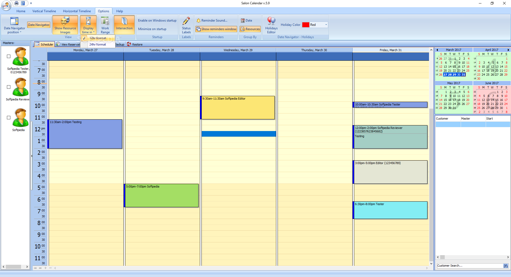Toggle Minimize on startup
The width and height of the screenshot is (511, 277).
click(x=152, y=29)
